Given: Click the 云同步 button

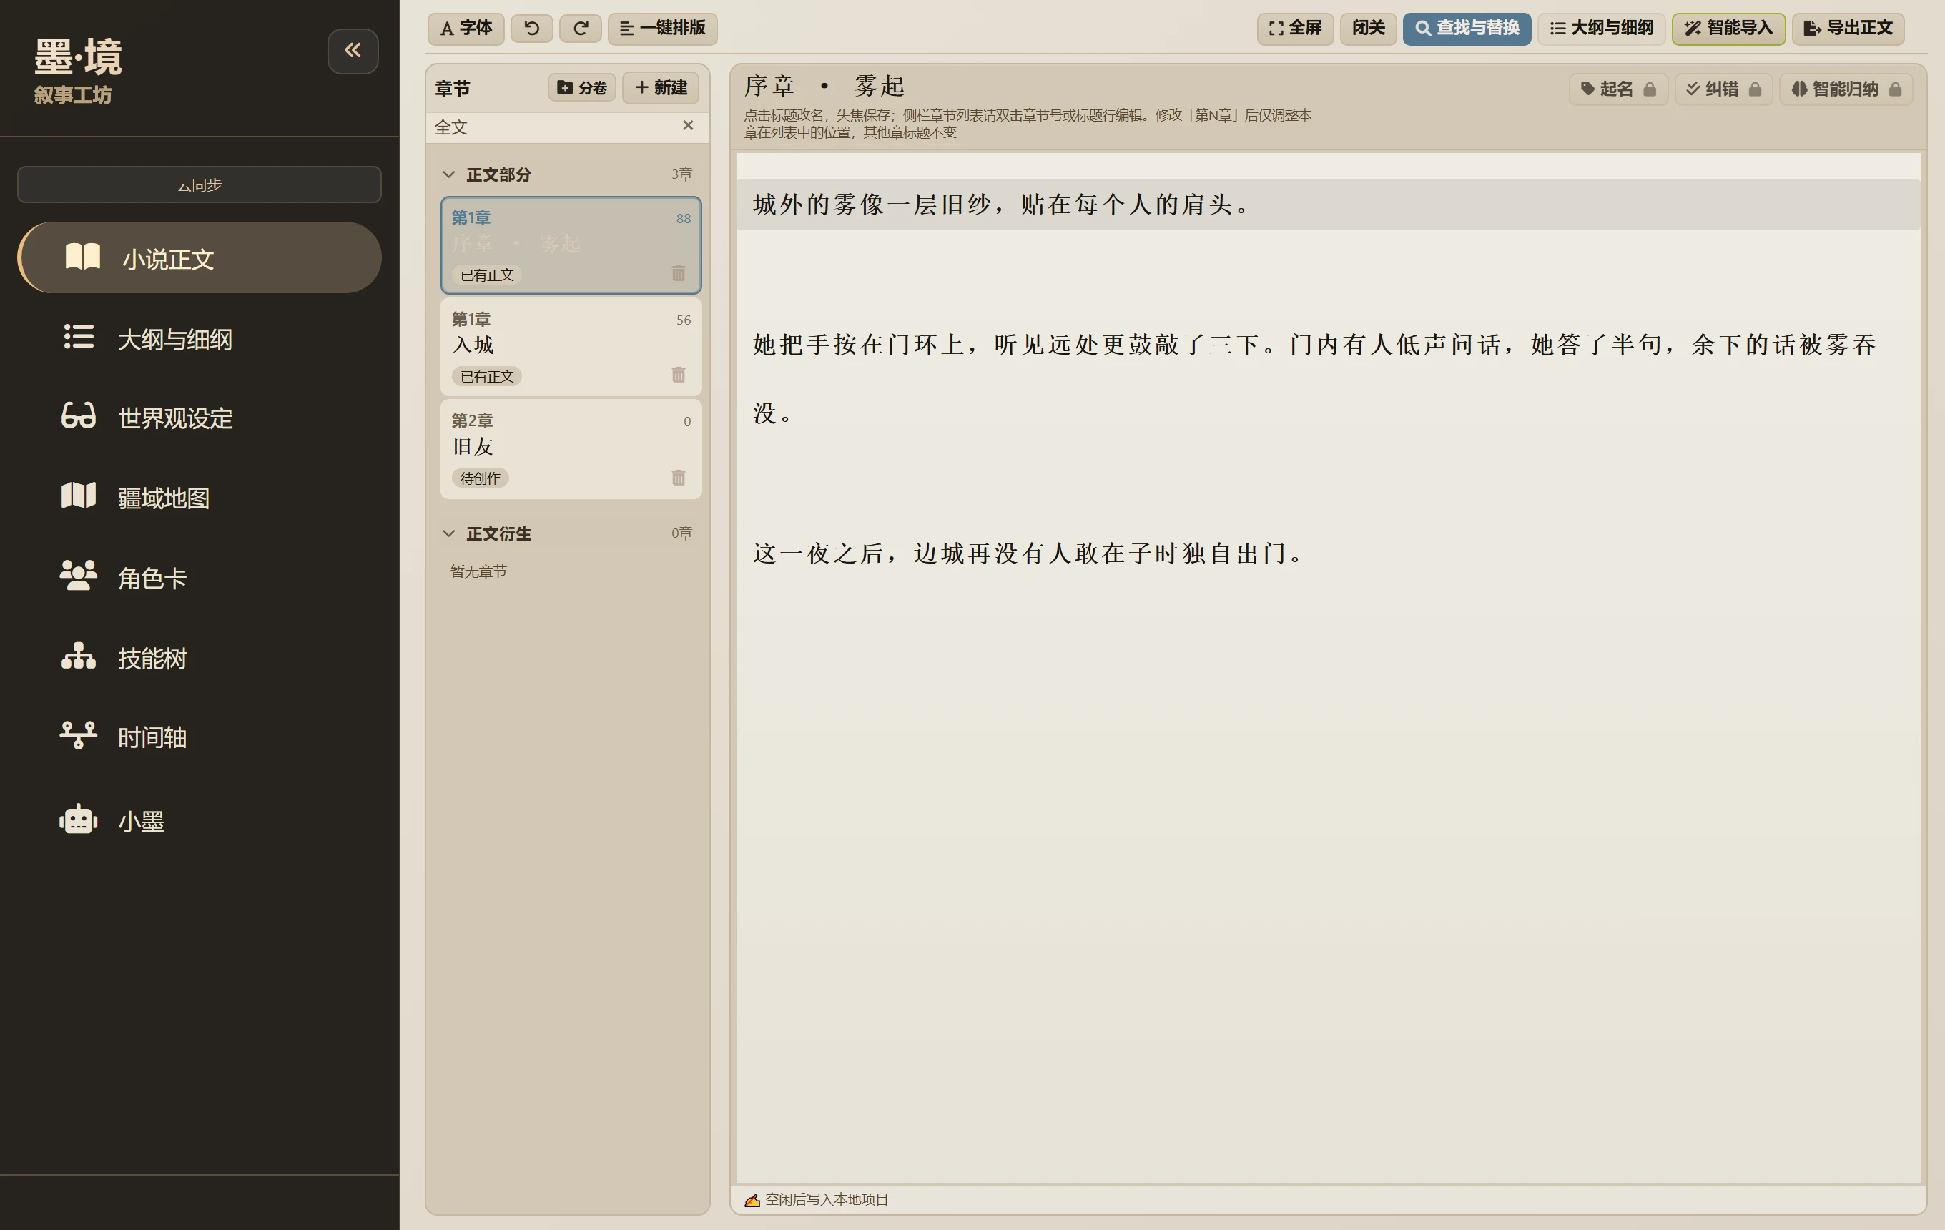Looking at the screenshot, I should (200, 184).
